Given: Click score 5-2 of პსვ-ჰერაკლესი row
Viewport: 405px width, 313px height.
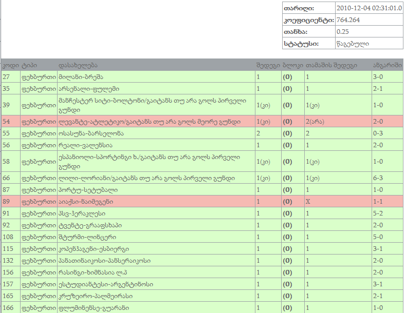Looking at the screenshot, I should click(378, 213).
